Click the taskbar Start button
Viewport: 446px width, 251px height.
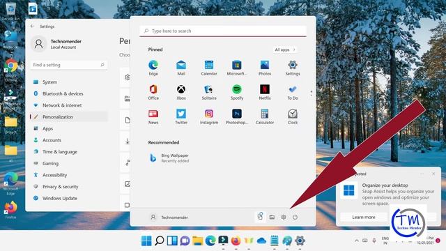click(x=146, y=241)
